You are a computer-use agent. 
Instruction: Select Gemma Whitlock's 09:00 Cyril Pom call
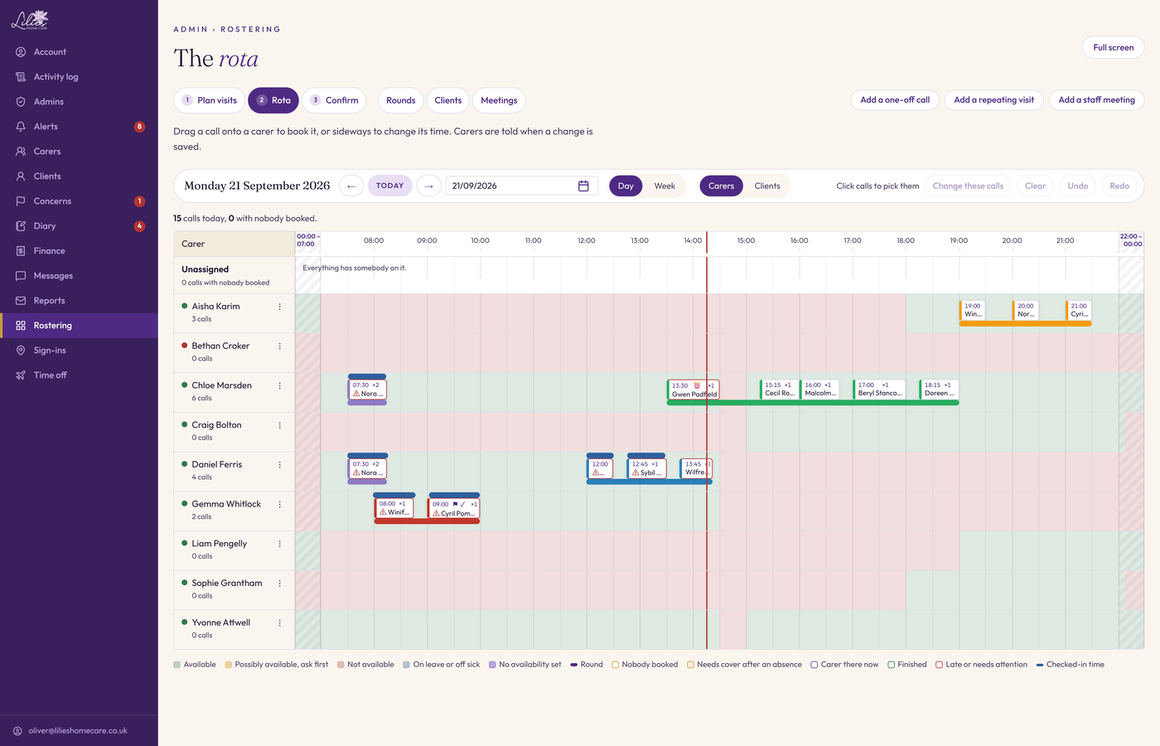(x=454, y=508)
